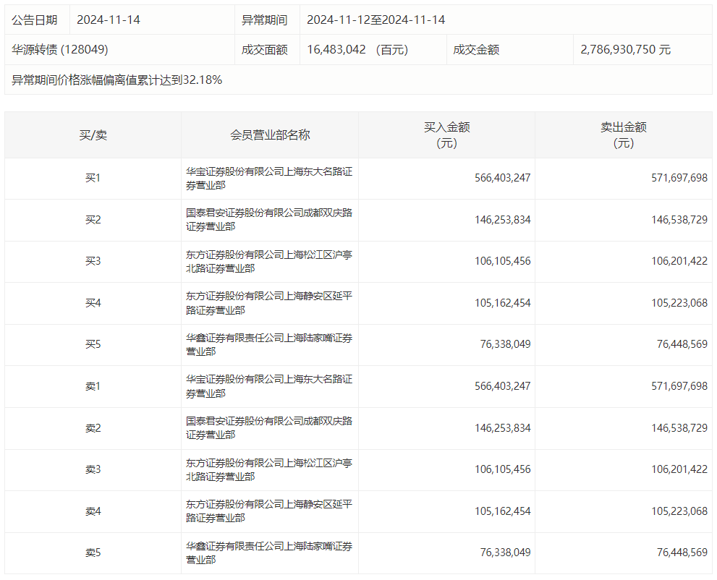Click 东方证券 上海静安区延平路 in the 买4 row

(x=269, y=304)
